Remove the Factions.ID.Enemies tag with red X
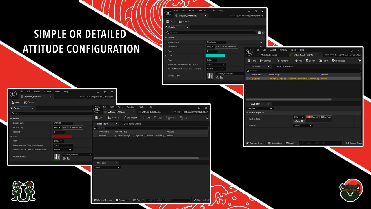Image resolution: width=371 pixels, height=209 pixels. click(x=309, y=117)
